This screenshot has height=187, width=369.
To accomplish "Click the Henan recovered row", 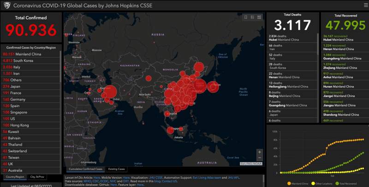I will pyautogui.click(x=345, y=47).
